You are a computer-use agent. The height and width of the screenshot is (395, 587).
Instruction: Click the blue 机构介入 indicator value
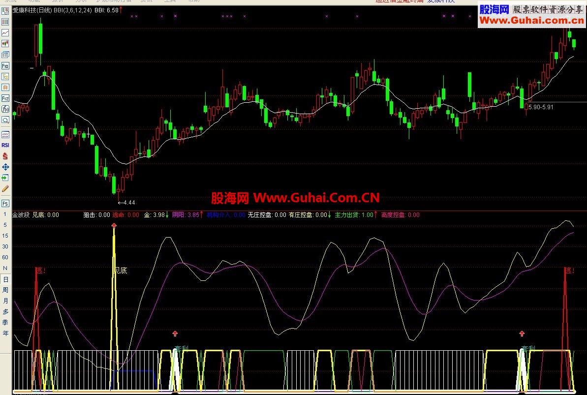(226, 215)
